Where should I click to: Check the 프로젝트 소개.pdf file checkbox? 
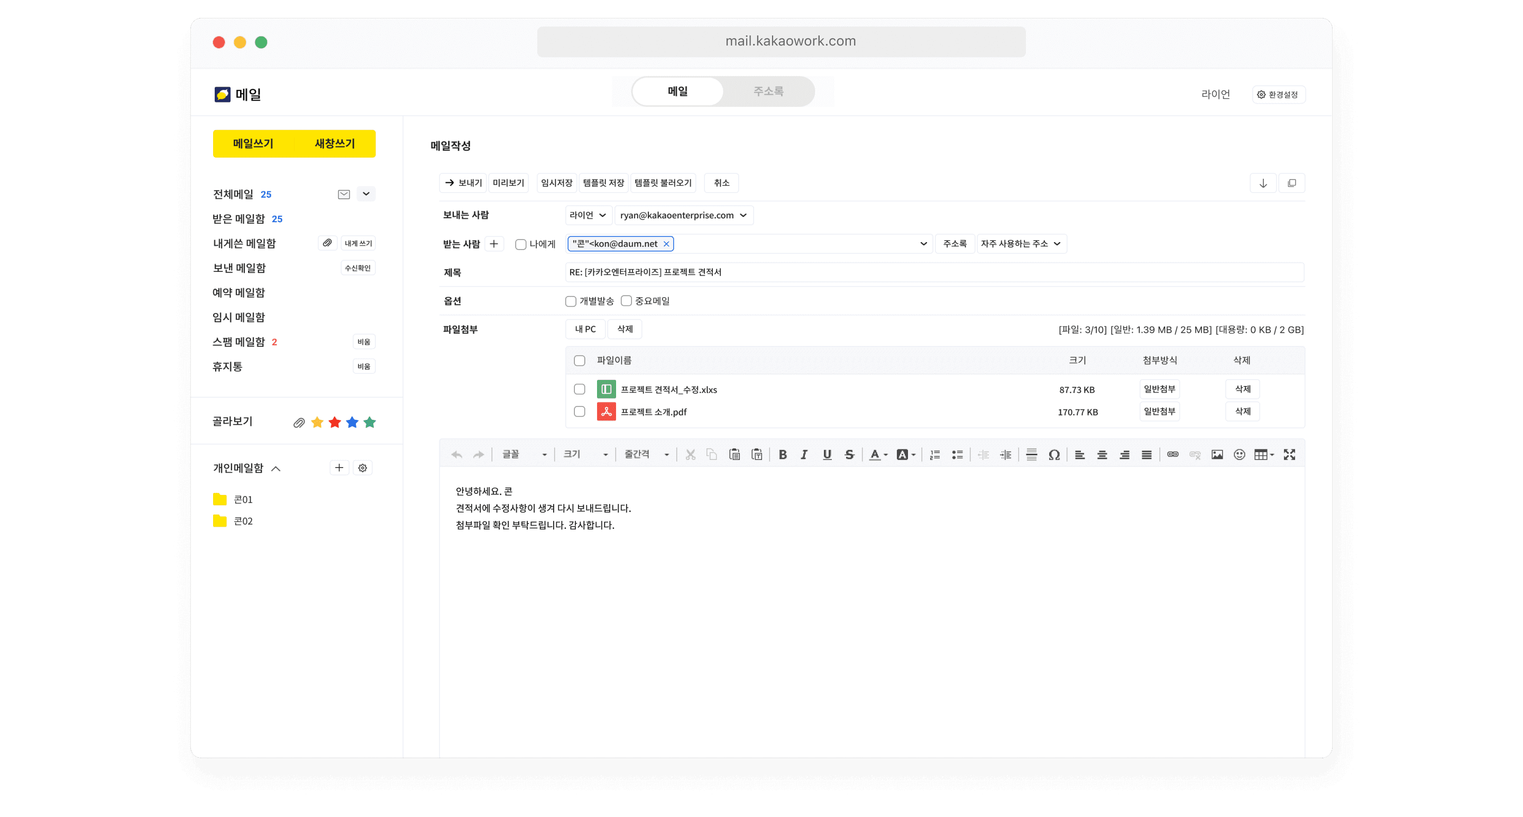(580, 411)
